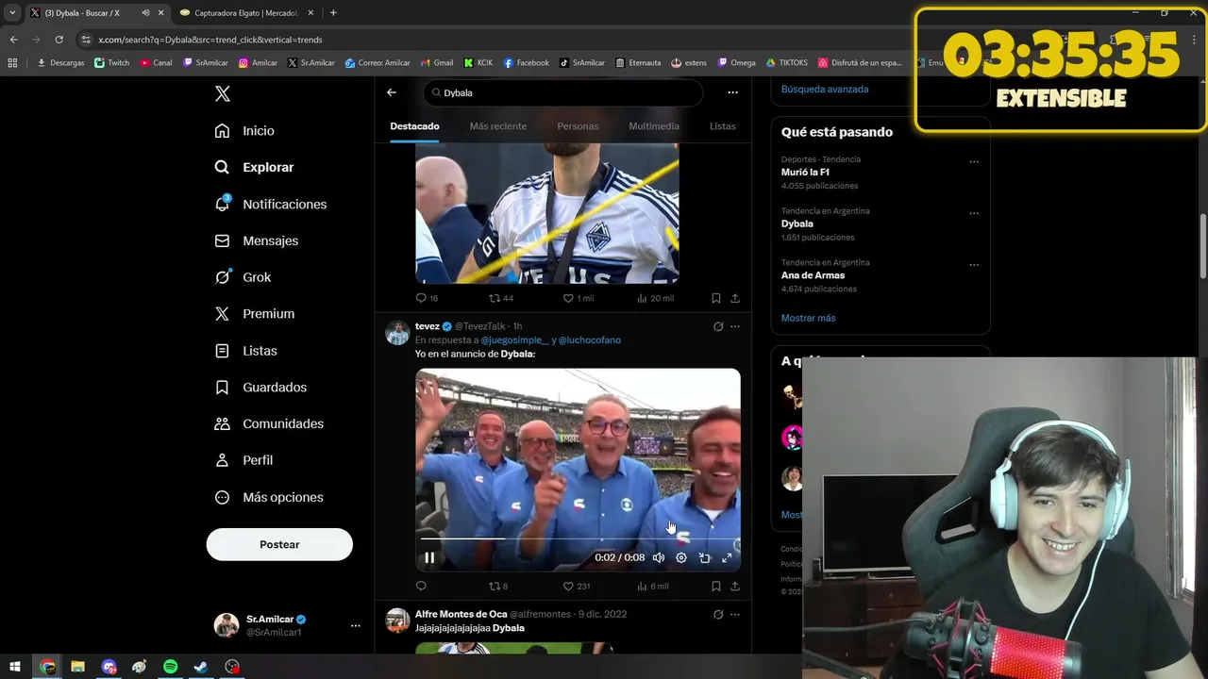Open Spotify from the Windows taskbar

[170, 667]
